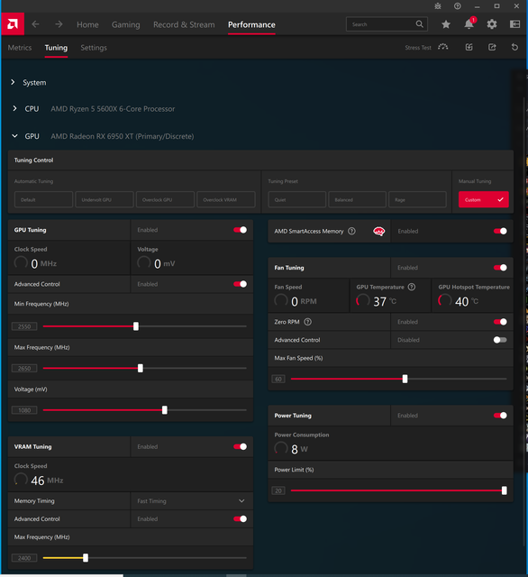Viewport: 528px width, 577px height.
Task: Toggle the sidebar panel icon
Action: [x=514, y=24]
